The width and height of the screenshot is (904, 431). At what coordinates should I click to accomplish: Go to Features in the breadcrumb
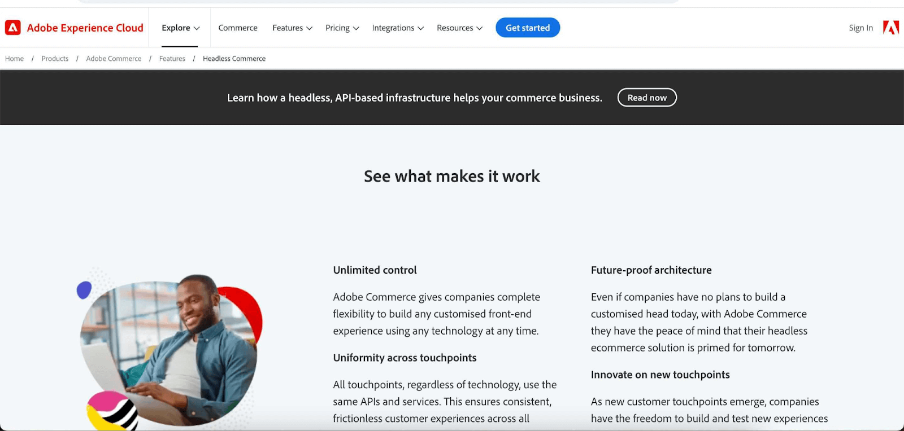(x=172, y=59)
